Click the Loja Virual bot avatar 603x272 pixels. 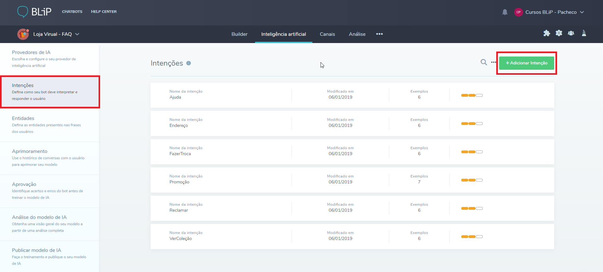(23, 34)
